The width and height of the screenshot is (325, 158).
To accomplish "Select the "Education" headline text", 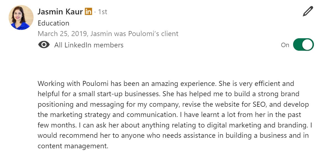I will click(x=54, y=23).
